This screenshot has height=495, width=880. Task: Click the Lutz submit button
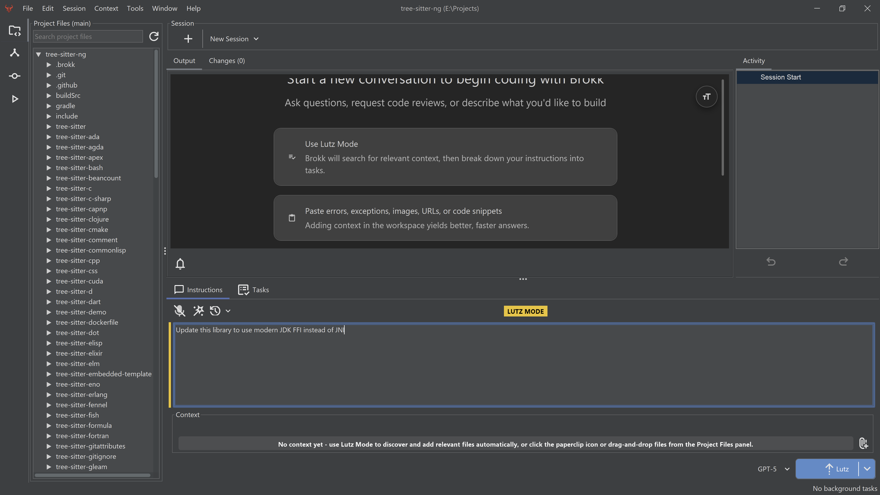[827, 469]
